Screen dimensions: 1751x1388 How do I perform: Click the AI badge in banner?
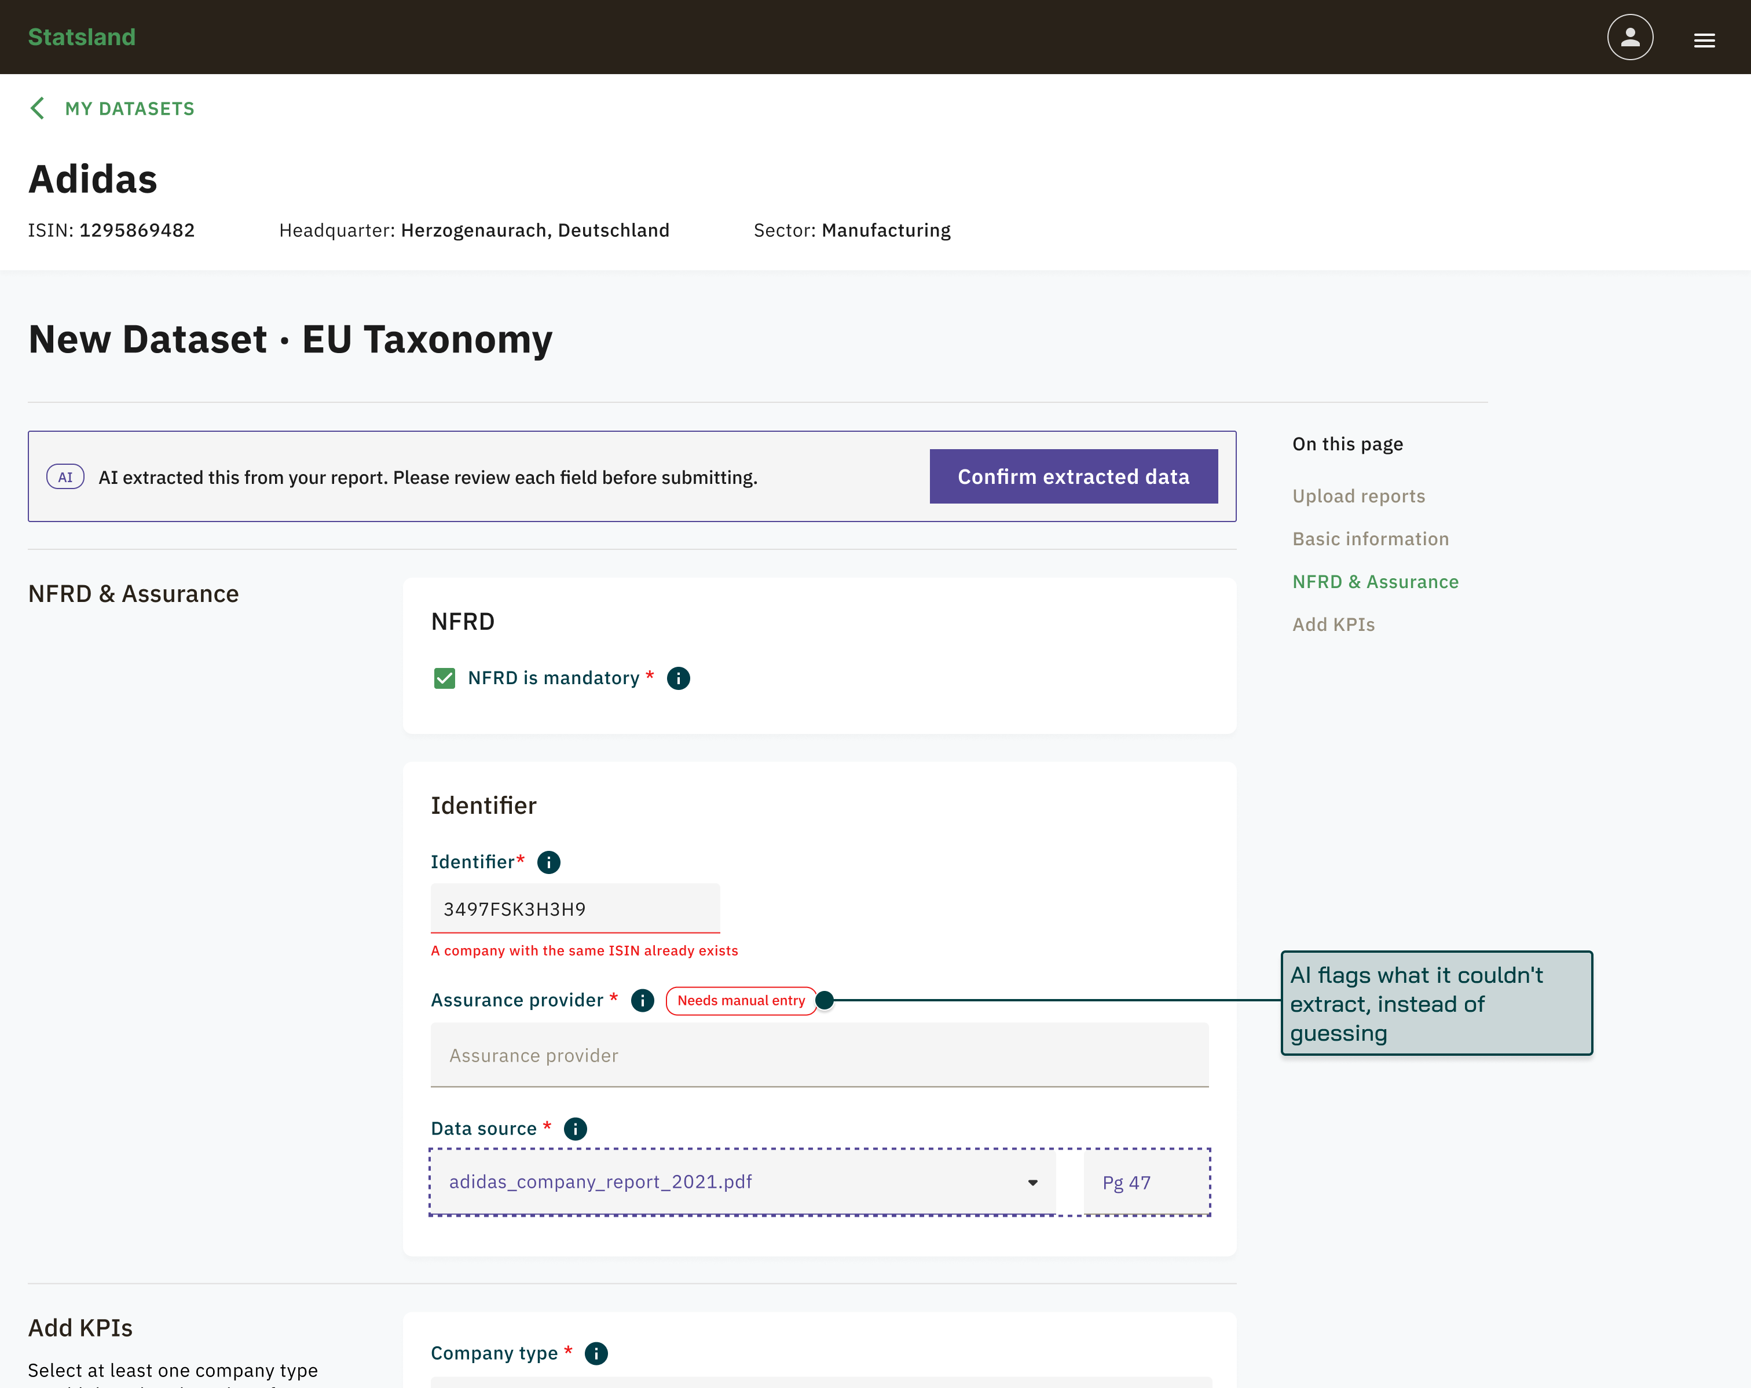pos(65,478)
